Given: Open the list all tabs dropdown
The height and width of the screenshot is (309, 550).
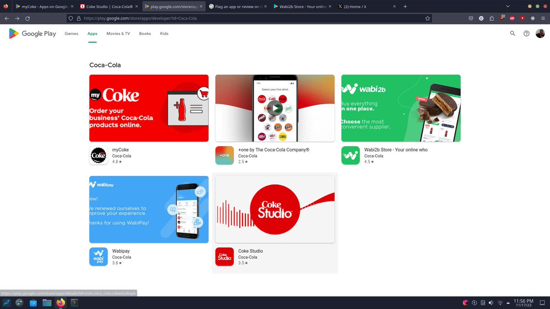Looking at the screenshot, I should coord(507,6).
